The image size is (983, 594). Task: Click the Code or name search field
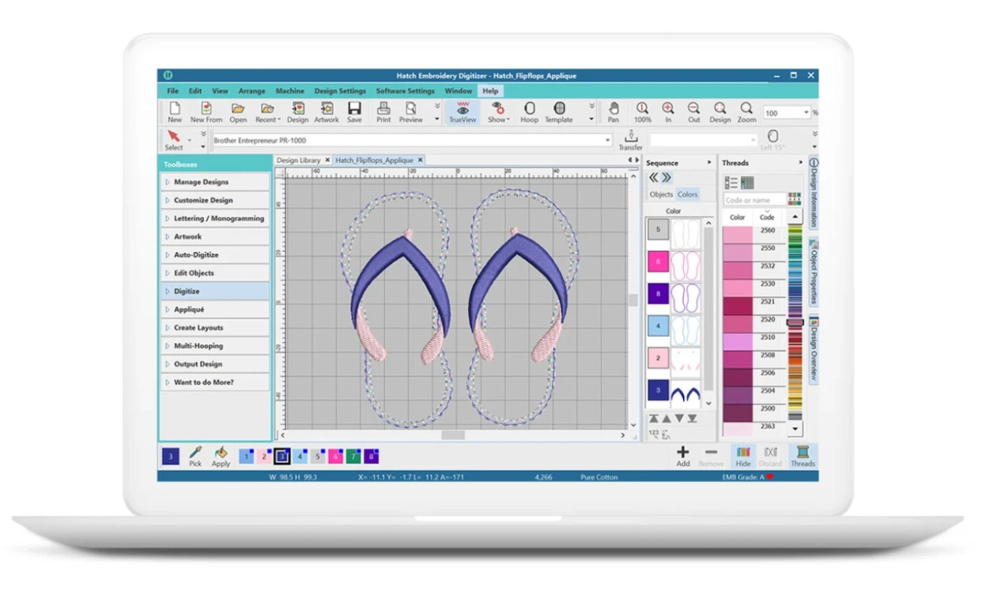754,200
